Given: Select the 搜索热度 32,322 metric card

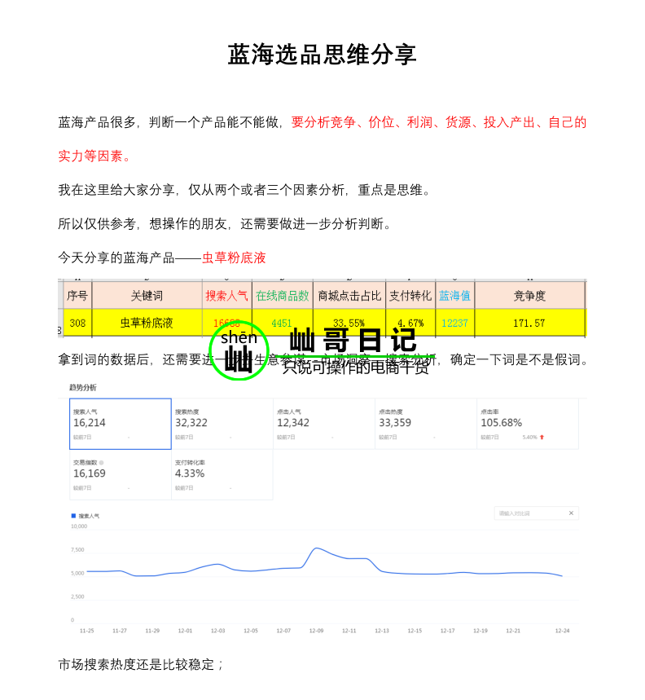Looking at the screenshot, I should click(x=222, y=424).
